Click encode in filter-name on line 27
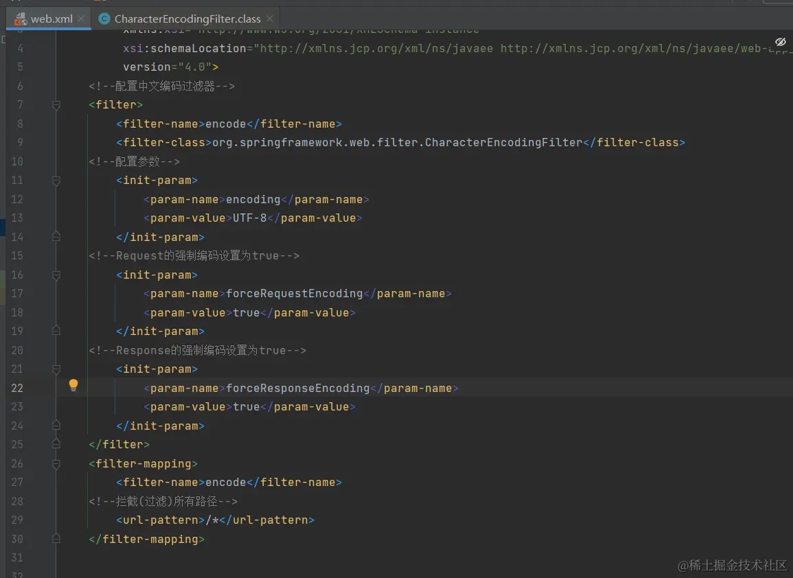 [226, 483]
